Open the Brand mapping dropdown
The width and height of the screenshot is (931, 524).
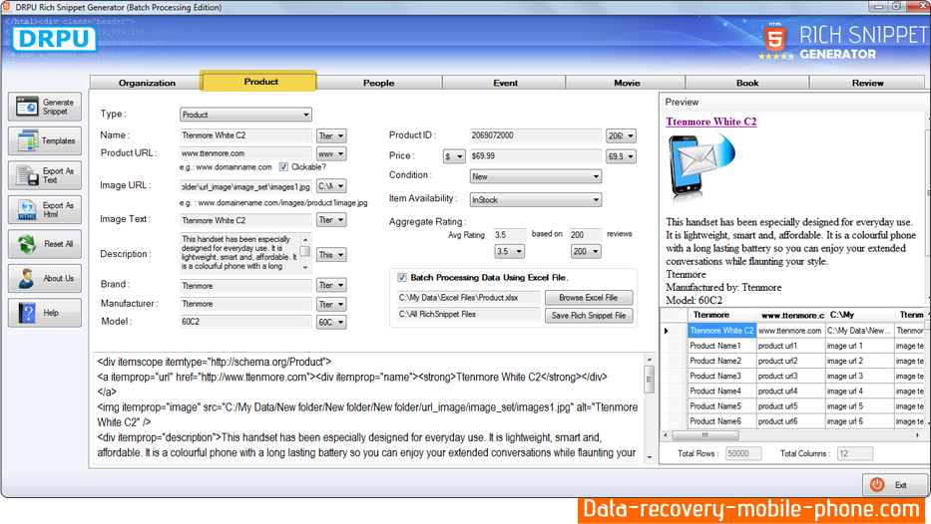pyautogui.click(x=331, y=285)
